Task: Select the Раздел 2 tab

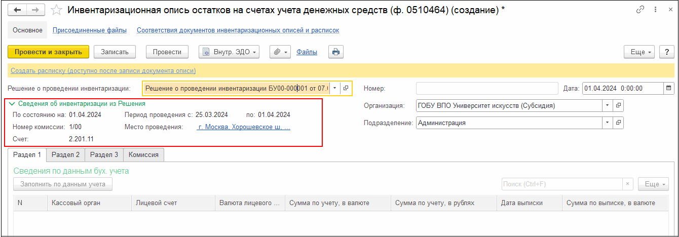Action: 65,155
